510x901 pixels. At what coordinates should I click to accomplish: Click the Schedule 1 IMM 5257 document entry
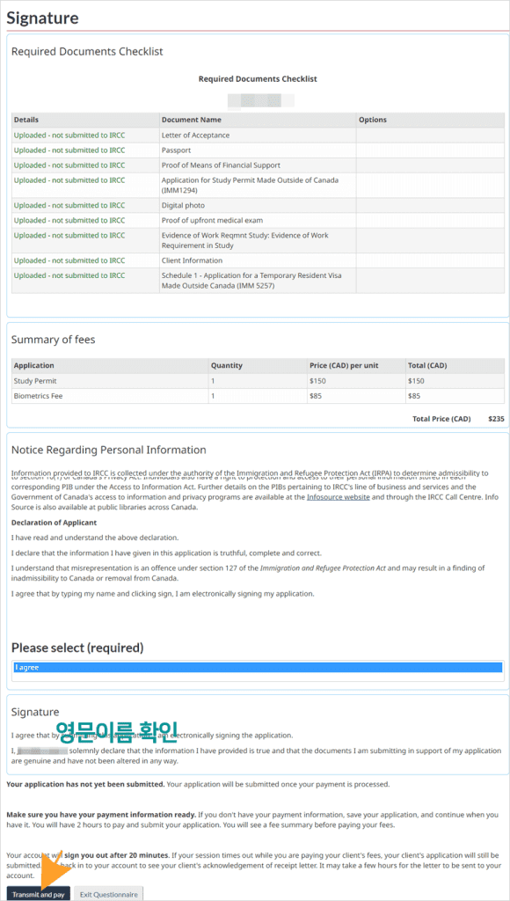click(251, 281)
